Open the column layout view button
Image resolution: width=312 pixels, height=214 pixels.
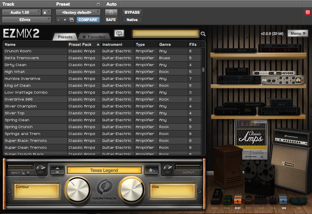pos(119,33)
